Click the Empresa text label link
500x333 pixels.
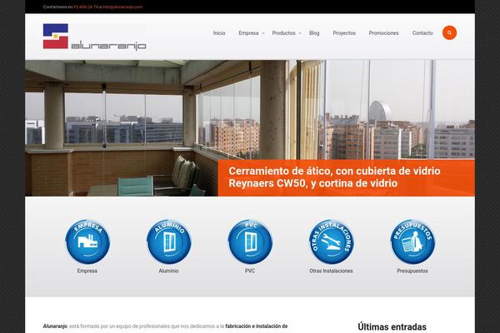(x=87, y=271)
